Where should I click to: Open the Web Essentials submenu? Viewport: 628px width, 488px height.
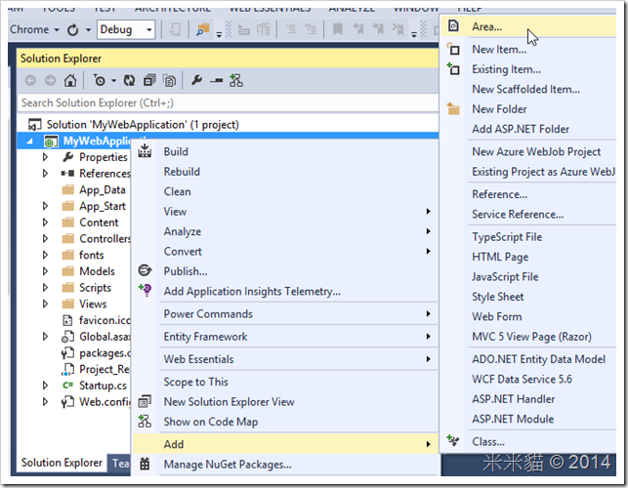[x=285, y=359]
